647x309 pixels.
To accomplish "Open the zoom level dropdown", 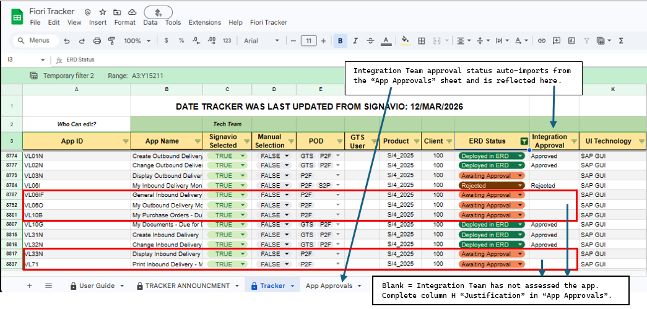I will pyautogui.click(x=136, y=41).
